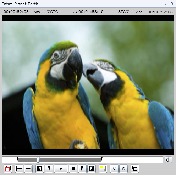176x175 pixels.
Task: Clear the out mark icon
Action: pos(92,169)
